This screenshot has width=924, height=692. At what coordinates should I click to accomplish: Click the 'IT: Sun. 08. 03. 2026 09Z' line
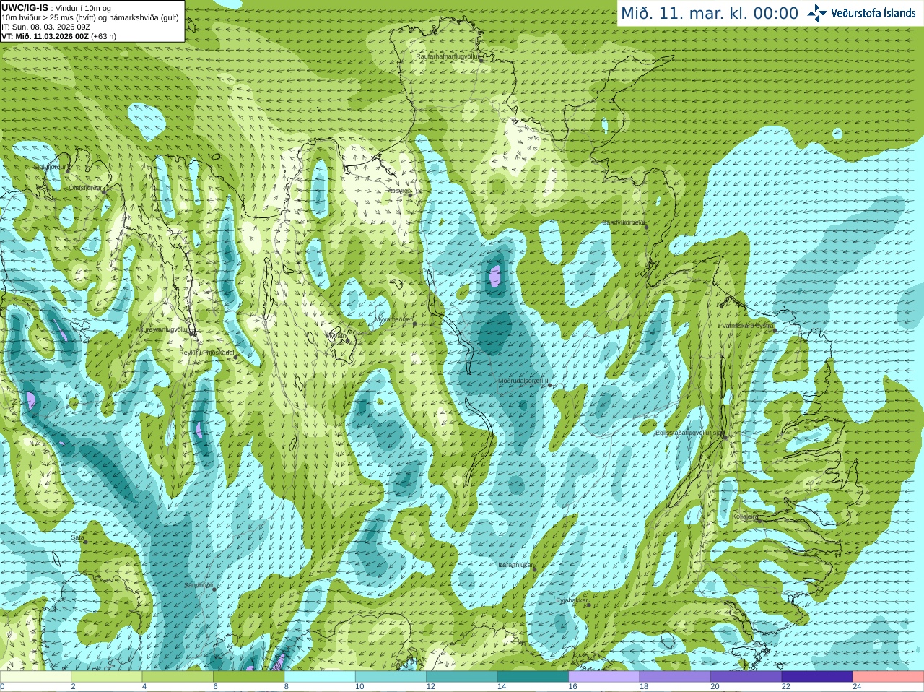click(x=45, y=27)
